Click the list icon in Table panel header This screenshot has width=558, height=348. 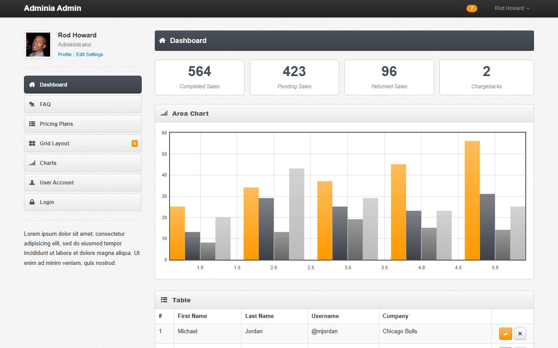tap(164, 300)
